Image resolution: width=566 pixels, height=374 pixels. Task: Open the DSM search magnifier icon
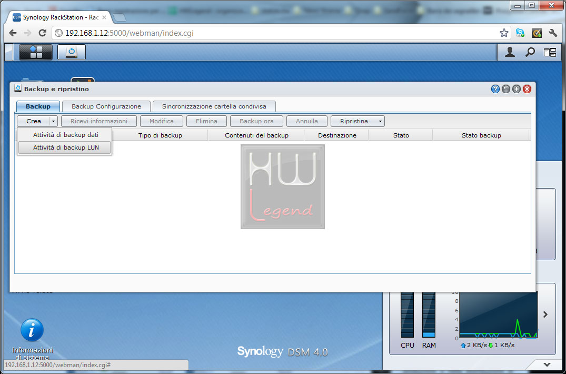coord(530,52)
